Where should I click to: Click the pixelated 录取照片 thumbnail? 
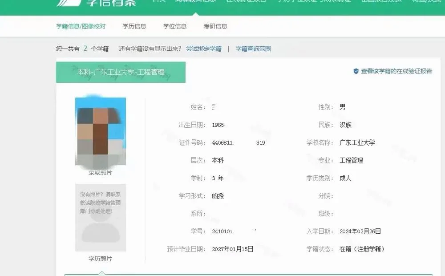[101, 131]
